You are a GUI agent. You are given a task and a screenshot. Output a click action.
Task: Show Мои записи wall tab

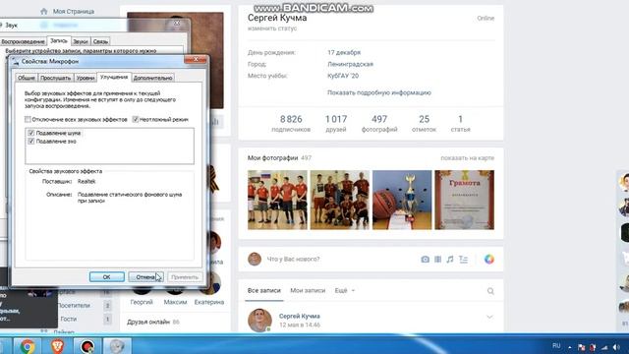[x=308, y=291]
